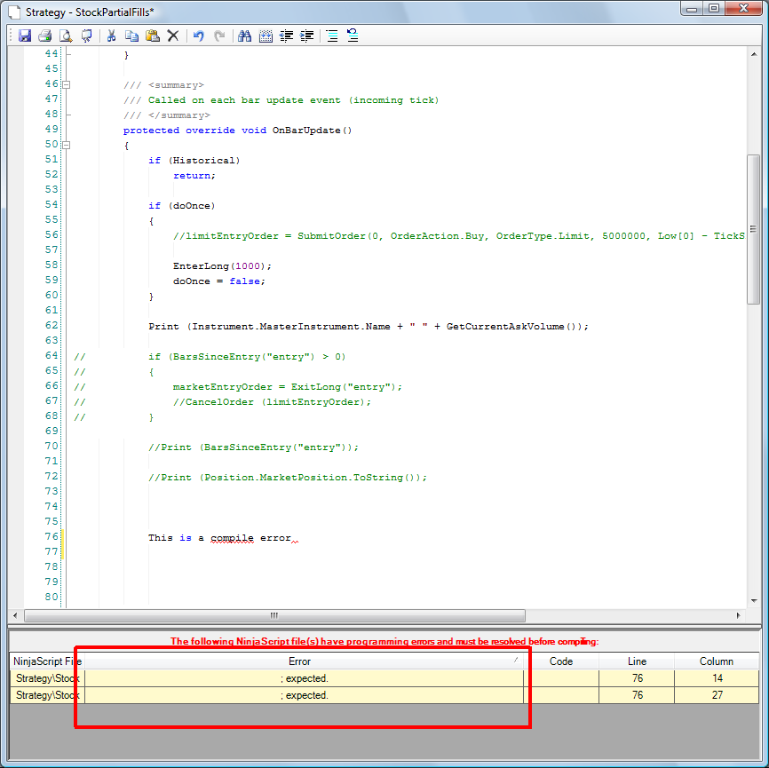
Task: Collapse the OnBarUpdate block at line 50
Action: coord(66,145)
